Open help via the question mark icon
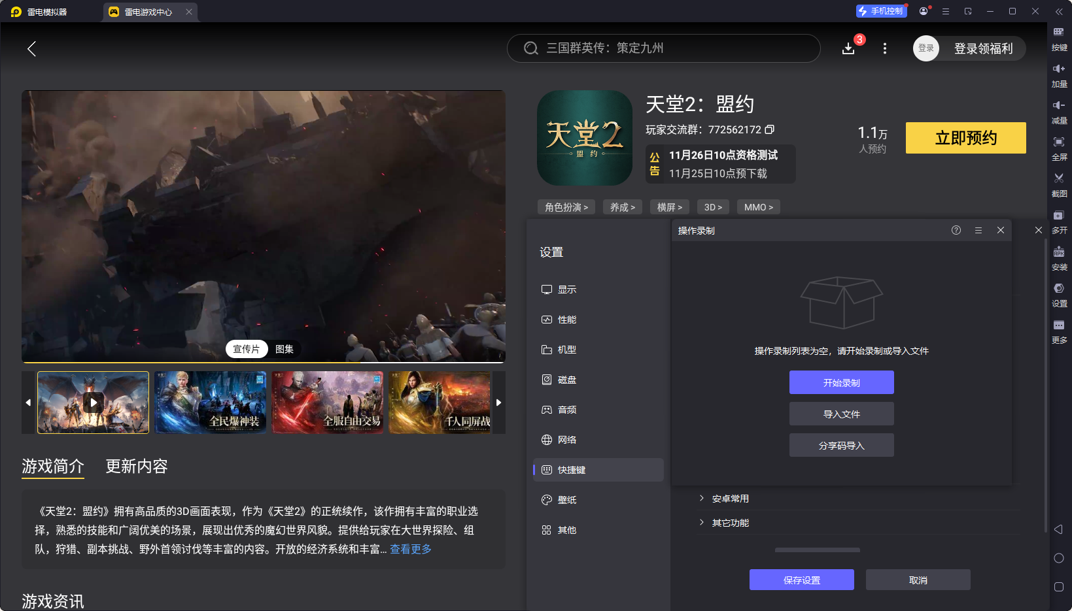The image size is (1072, 611). point(956,230)
